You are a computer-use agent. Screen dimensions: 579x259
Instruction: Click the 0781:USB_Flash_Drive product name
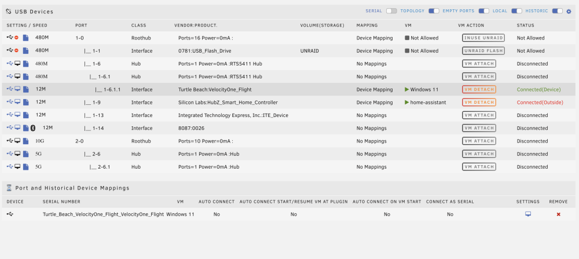[x=205, y=50]
